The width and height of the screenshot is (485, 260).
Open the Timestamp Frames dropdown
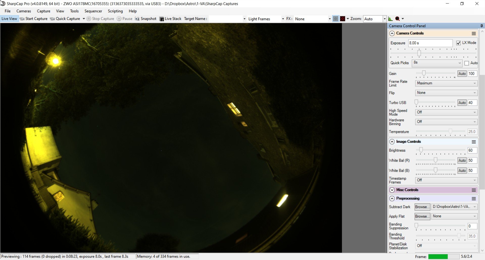click(x=446, y=180)
